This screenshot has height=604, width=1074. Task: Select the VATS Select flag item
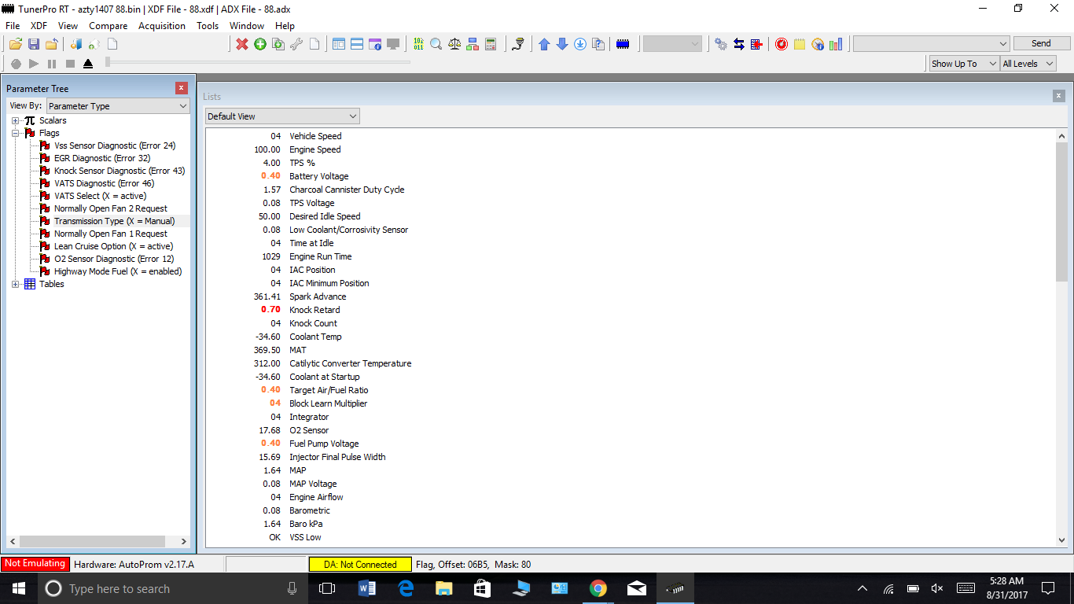point(100,196)
